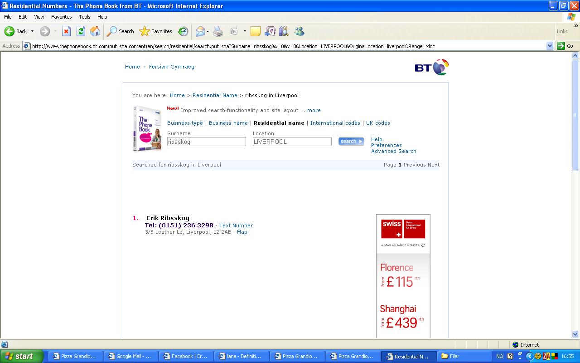
Task: Print the page with the printer icon
Action: (218, 31)
